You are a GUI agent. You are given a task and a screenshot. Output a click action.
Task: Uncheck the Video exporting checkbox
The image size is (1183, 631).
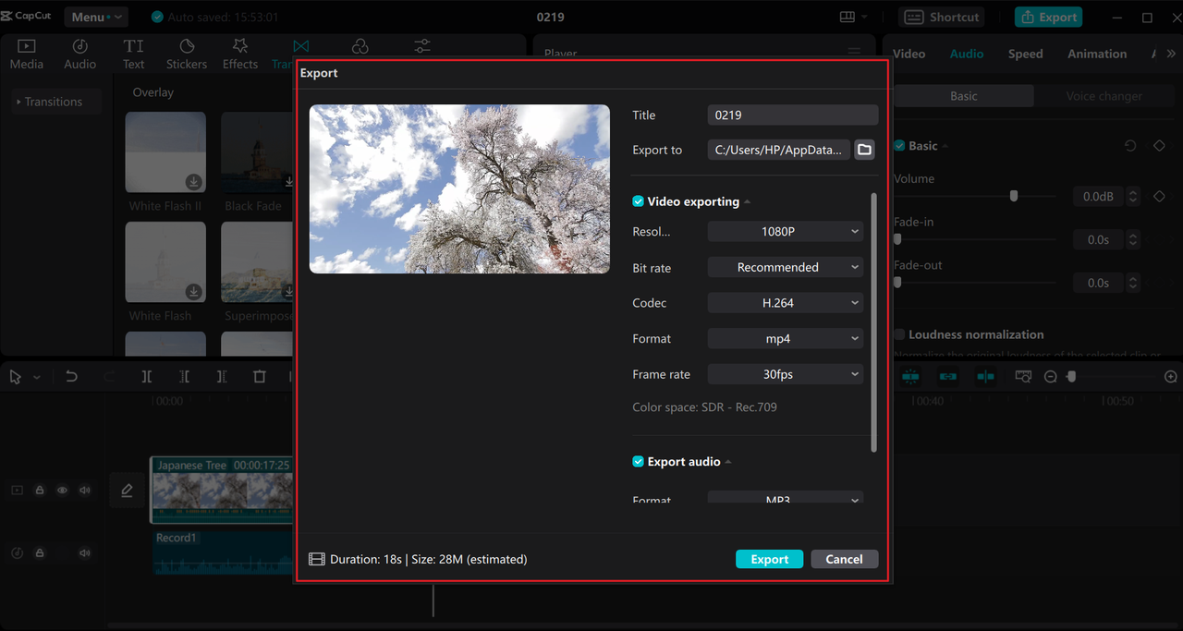638,201
